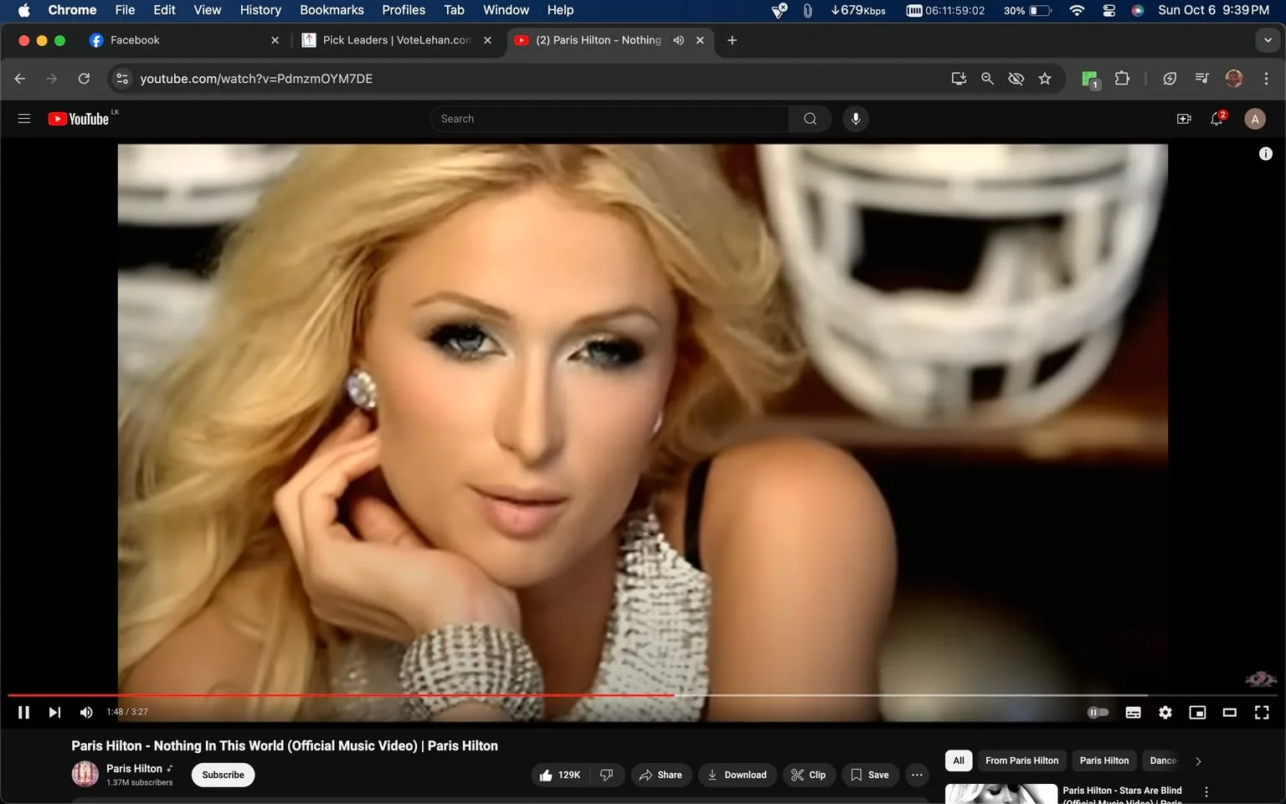1286x804 pixels.
Task: Select the From Paris Hilton chip
Action: pyautogui.click(x=1021, y=760)
